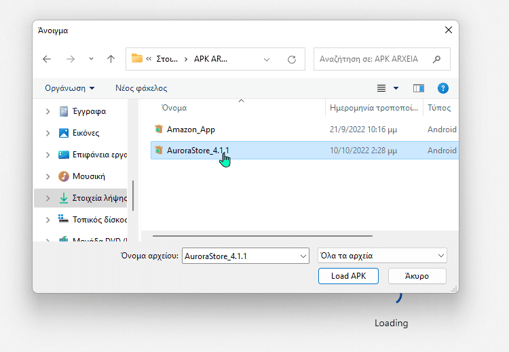This screenshot has width=509, height=352.
Task: Refresh the APK ARXEIA folder
Action: click(x=292, y=60)
